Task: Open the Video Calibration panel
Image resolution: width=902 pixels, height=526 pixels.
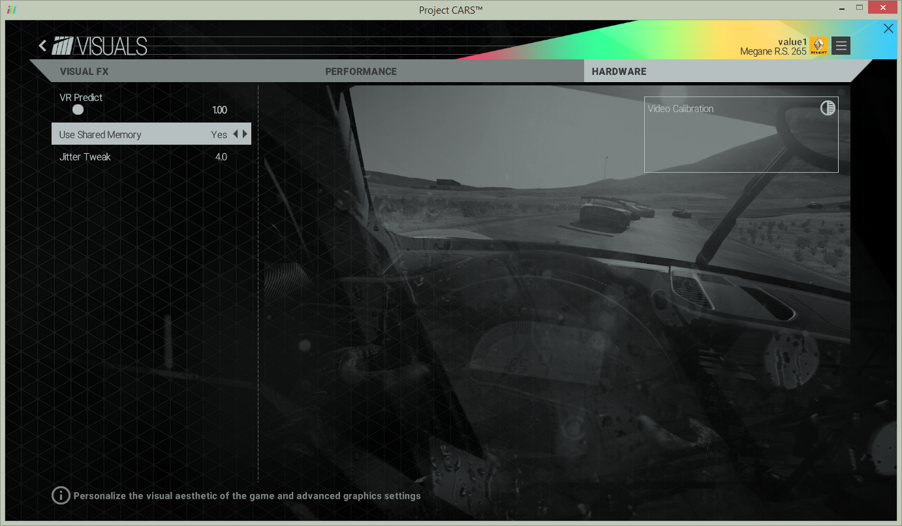Action: coord(741,135)
